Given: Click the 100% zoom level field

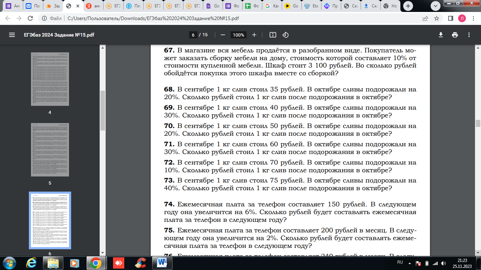Looking at the screenshot, I should pos(238,35).
